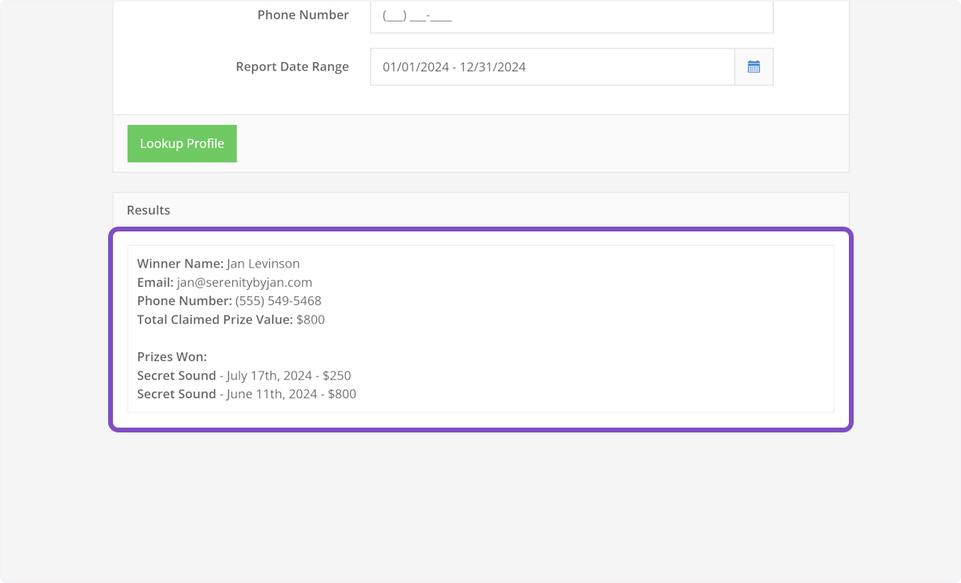This screenshot has width=961, height=583.
Task: Click the Phone Number label in results
Action: [x=184, y=301]
